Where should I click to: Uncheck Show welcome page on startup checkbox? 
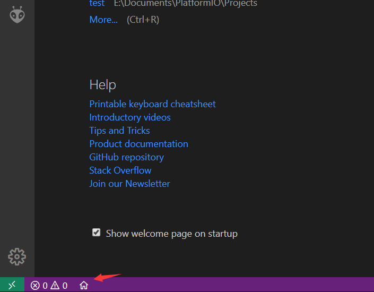pos(96,233)
